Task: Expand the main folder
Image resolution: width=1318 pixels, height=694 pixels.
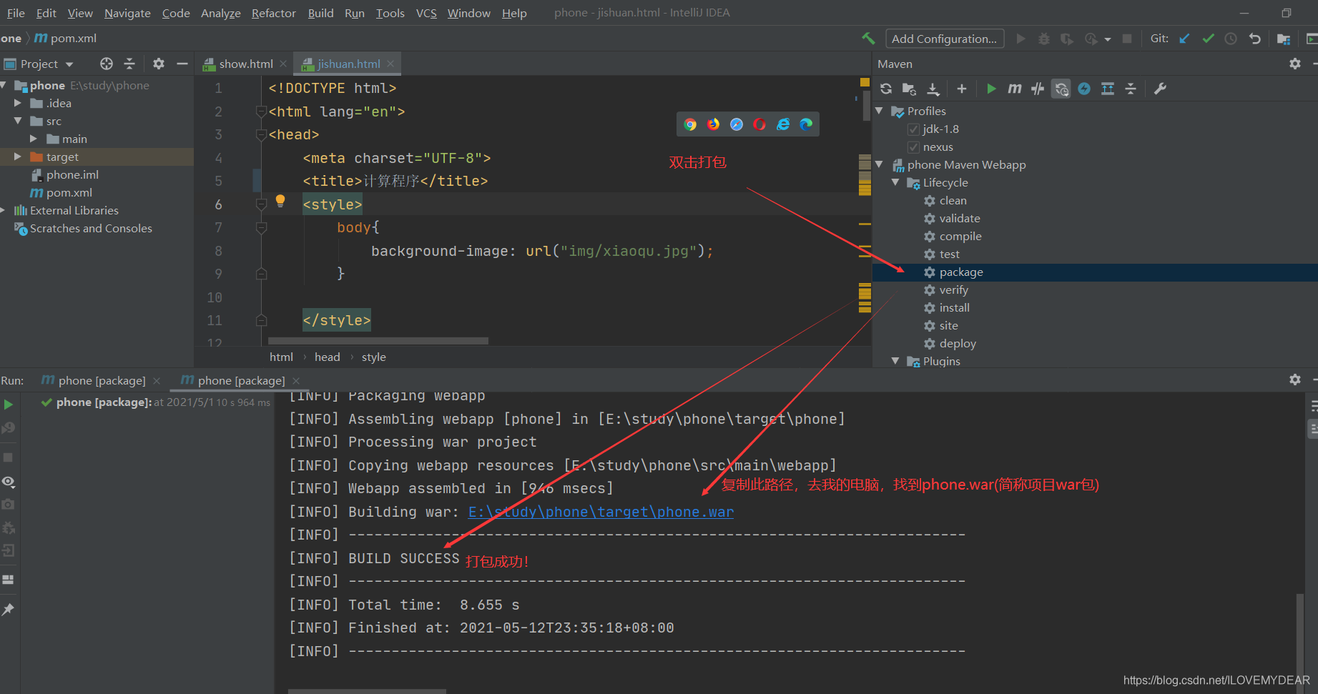Action: [34, 139]
